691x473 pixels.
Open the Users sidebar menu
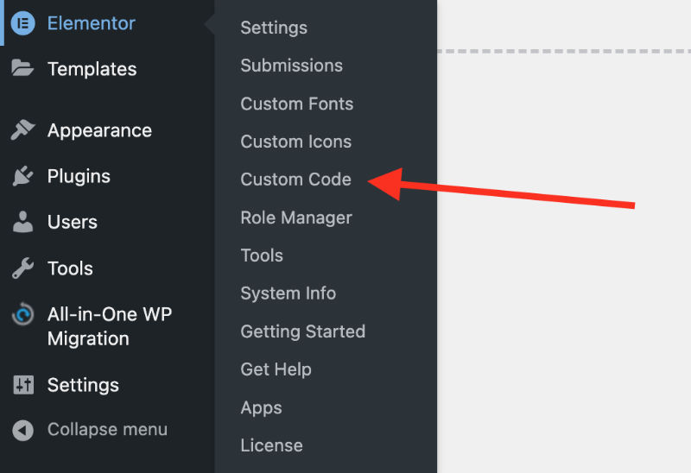pyautogui.click(x=73, y=222)
